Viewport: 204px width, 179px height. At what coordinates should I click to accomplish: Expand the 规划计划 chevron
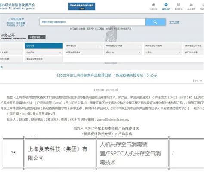pos(139,52)
